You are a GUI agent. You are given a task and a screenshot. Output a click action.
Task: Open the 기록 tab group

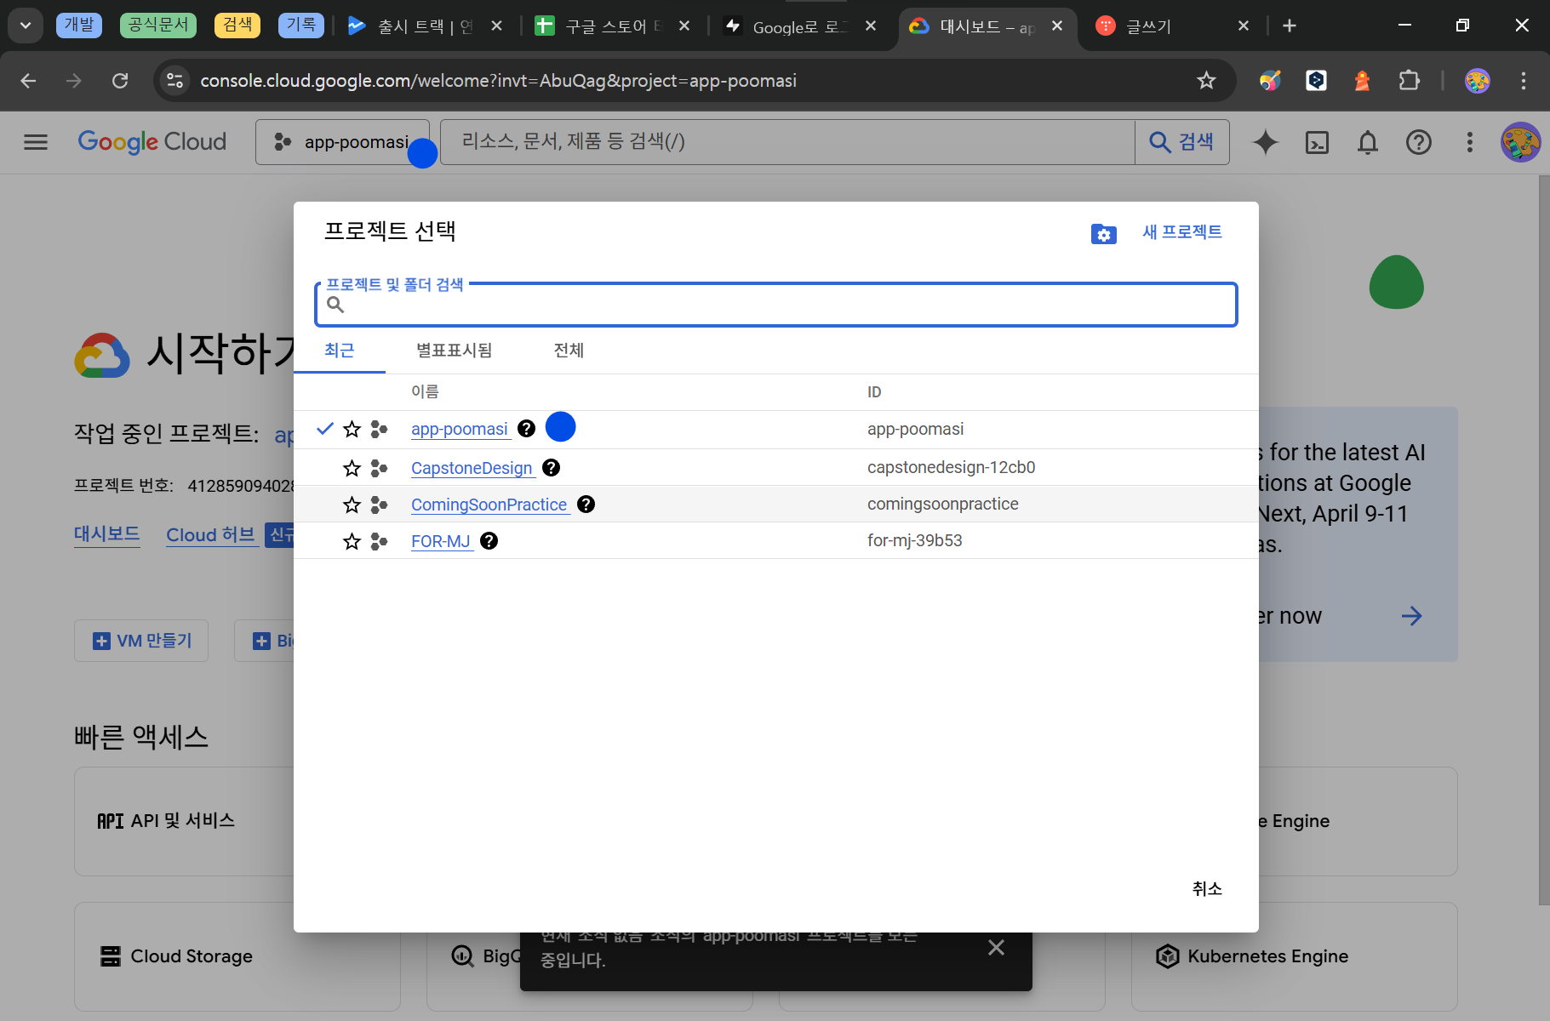[x=301, y=25]
